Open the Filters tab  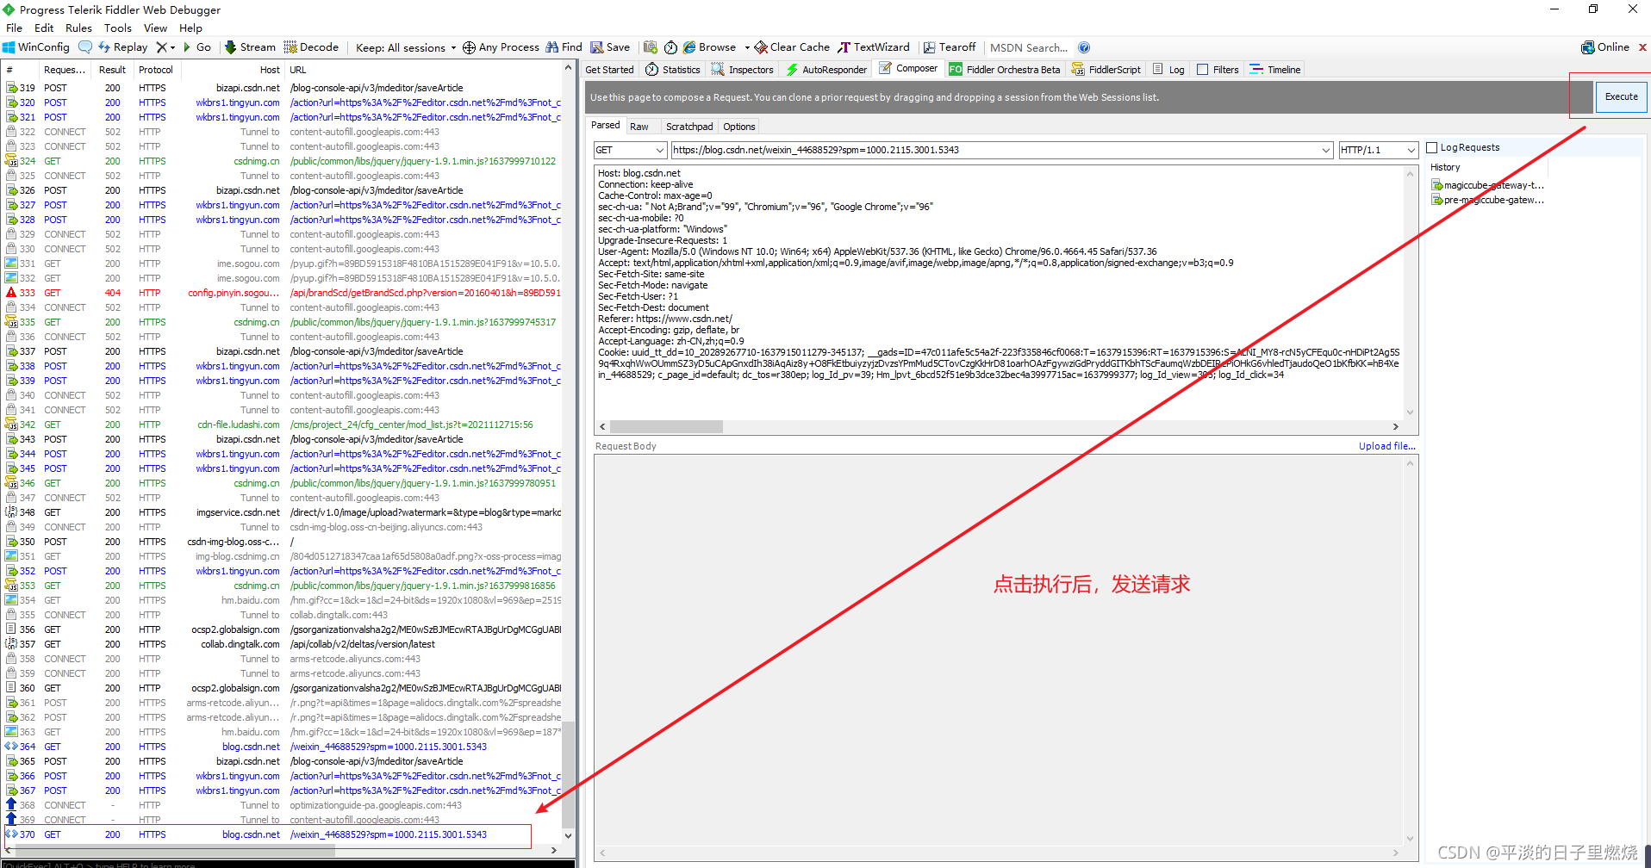[1218, 70]
